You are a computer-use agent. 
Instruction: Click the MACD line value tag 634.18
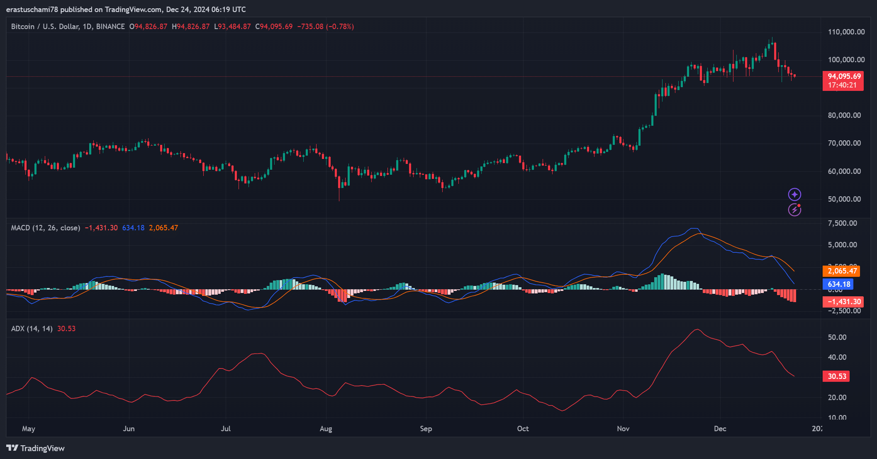click(839, 284)
